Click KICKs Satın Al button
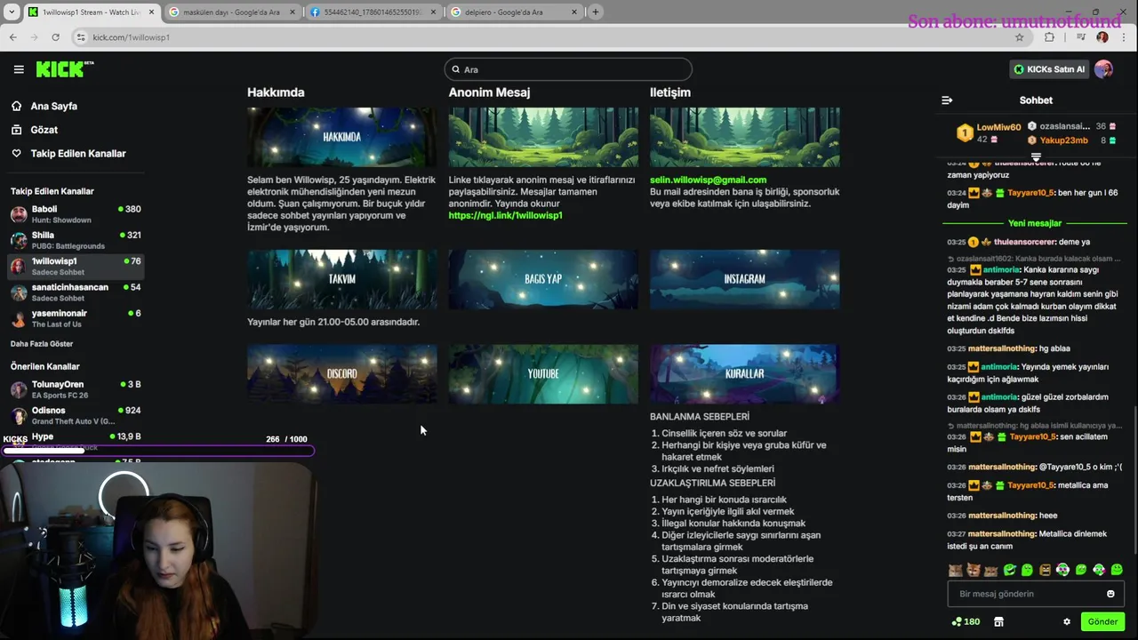This screenshot has width=1138, height=640. coord(1050,69)
